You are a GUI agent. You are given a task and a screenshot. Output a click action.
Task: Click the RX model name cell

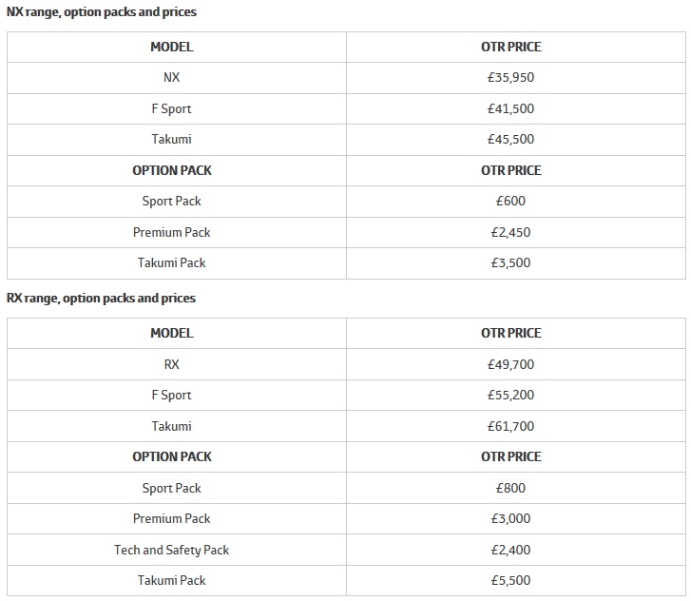(x=171, y=364)
